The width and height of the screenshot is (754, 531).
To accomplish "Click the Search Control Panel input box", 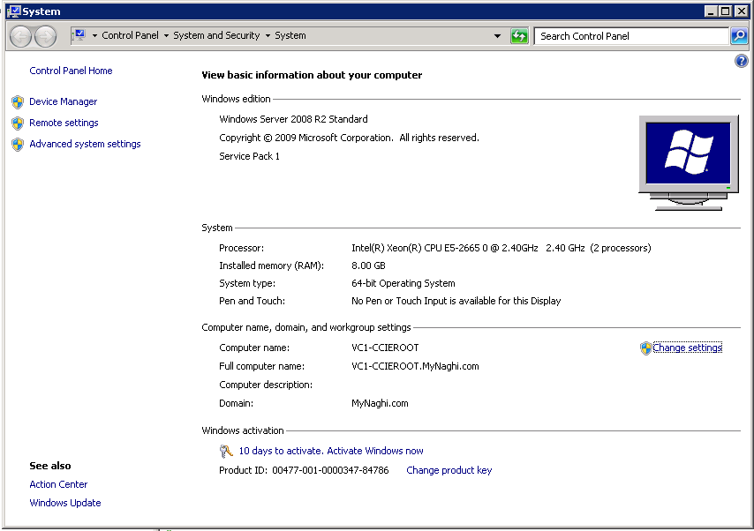I will [630, 36].
